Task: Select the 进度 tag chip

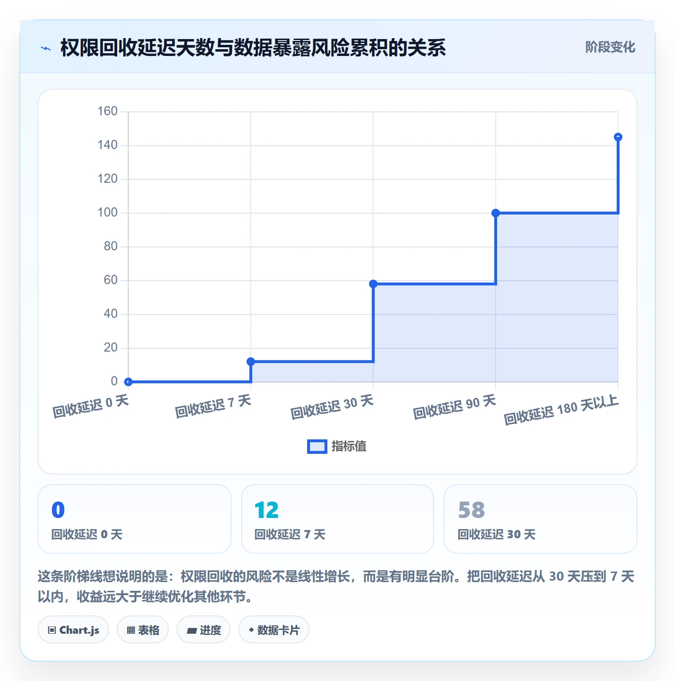Action: point(203,630)
